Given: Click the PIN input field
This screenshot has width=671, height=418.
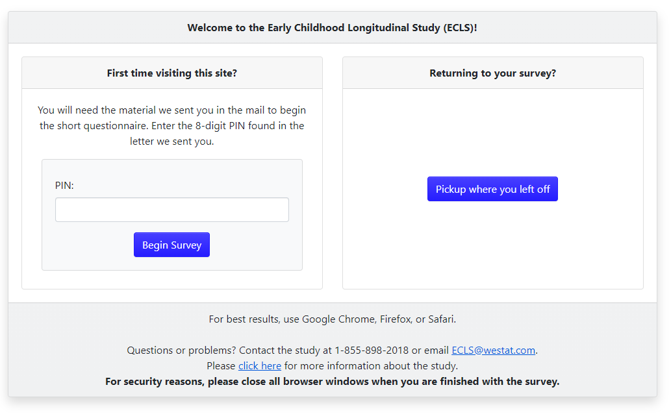Looking at the screenshot, I should click(171, 210).
